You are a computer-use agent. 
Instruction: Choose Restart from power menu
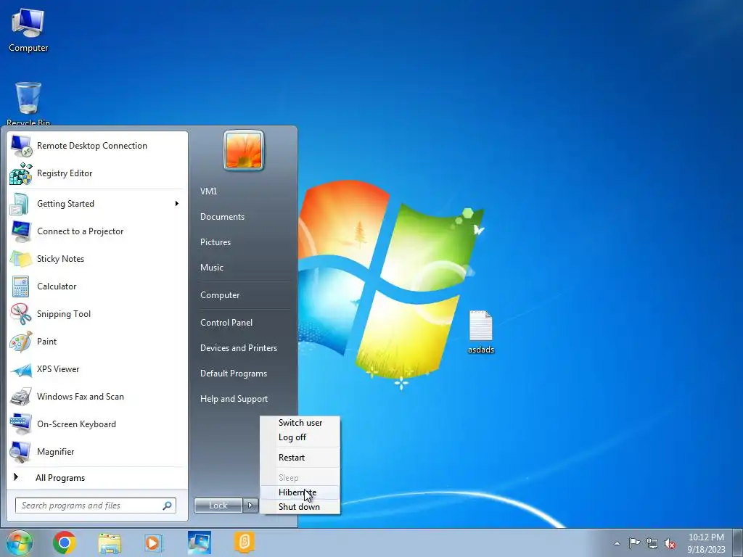pos(300,458)
